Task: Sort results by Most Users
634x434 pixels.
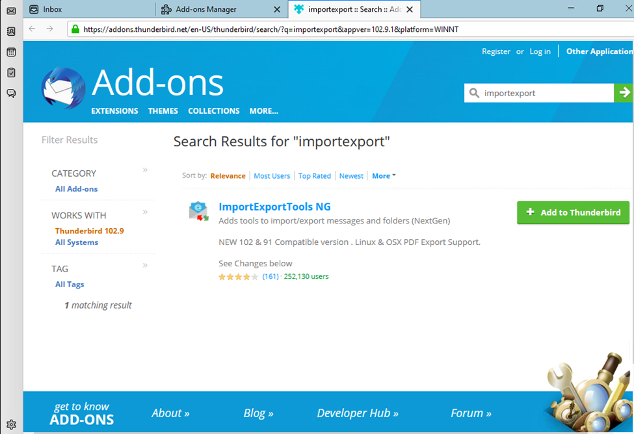Action: [272, 176]
